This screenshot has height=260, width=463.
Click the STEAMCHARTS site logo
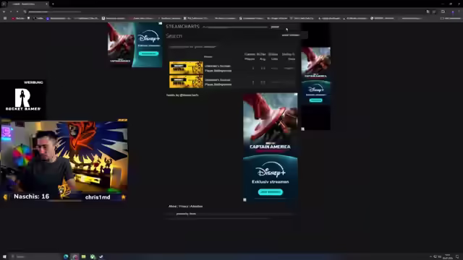click(x=182, y=27)
